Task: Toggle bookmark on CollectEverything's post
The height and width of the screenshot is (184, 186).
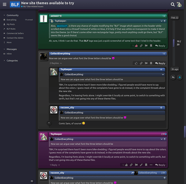Action: pyautogui.click(x=151, y=63)
